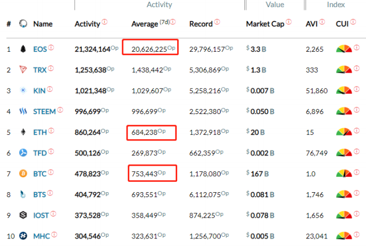Sort by the # rank column header

9,24
